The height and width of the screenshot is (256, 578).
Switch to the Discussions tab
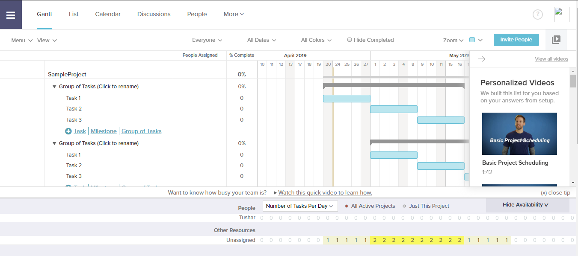point(154,14)
